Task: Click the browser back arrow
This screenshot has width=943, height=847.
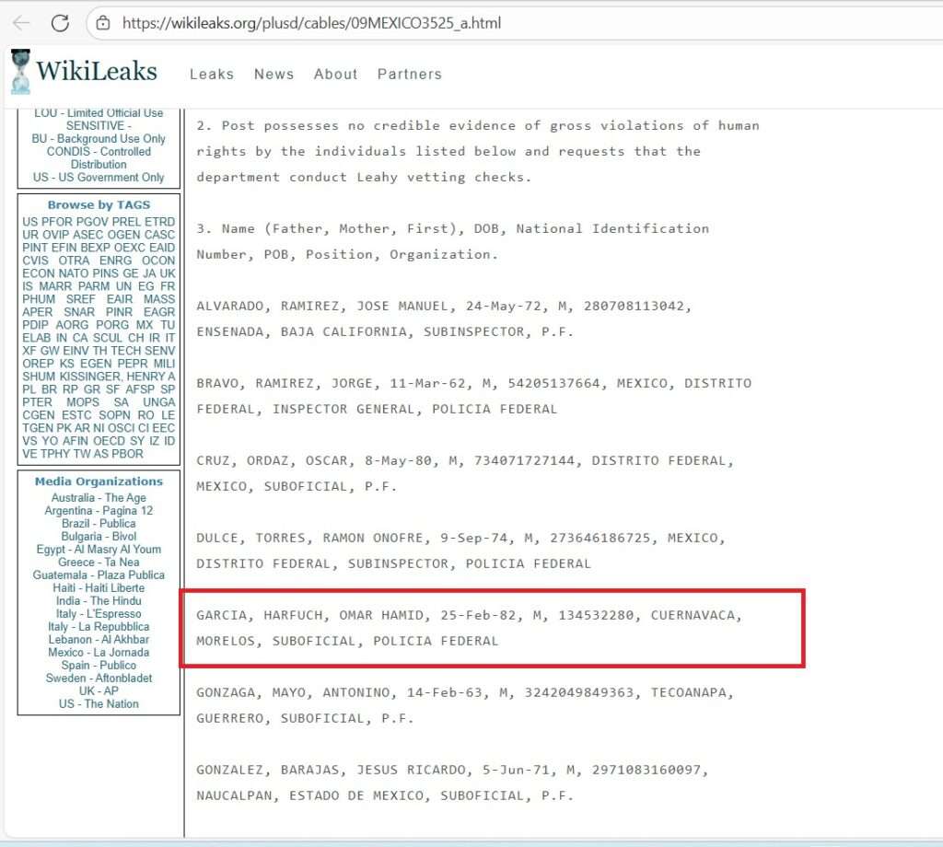Action: point(21,23)
